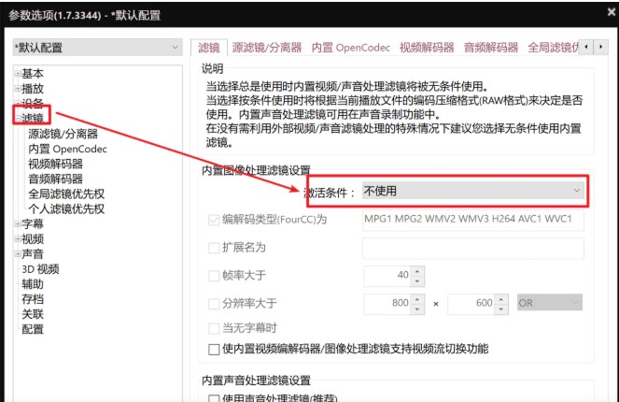Decrease the frame rate spinner value
The width and height of the screenshot is (619, 402).
(x=417, y=280)
